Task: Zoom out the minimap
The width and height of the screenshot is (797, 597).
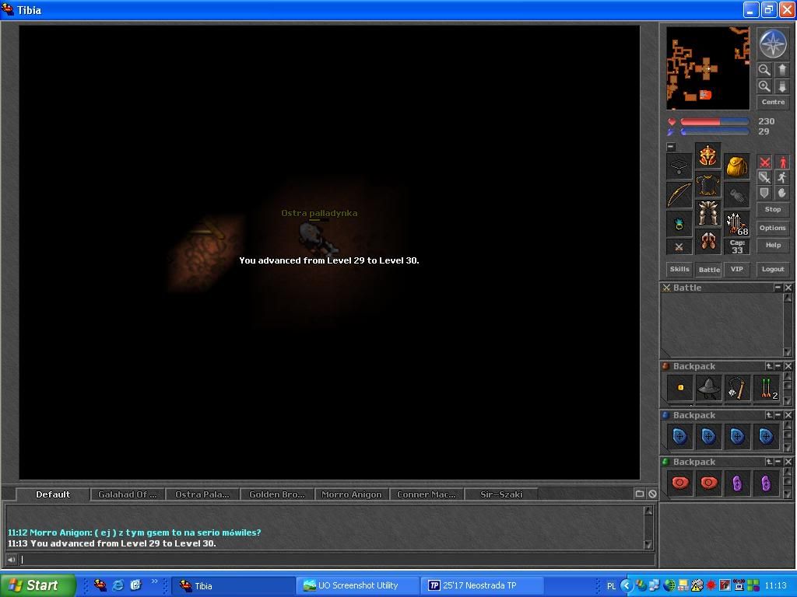Action: pyautogui.click(x=764, y=70)
